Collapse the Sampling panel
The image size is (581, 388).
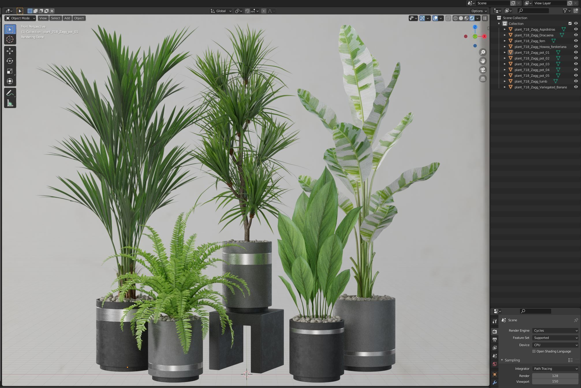click(502, 360)
